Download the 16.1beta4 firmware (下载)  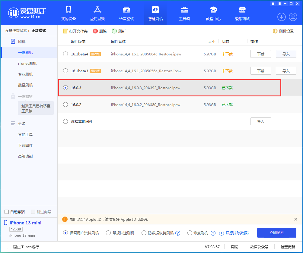point(261,54)
